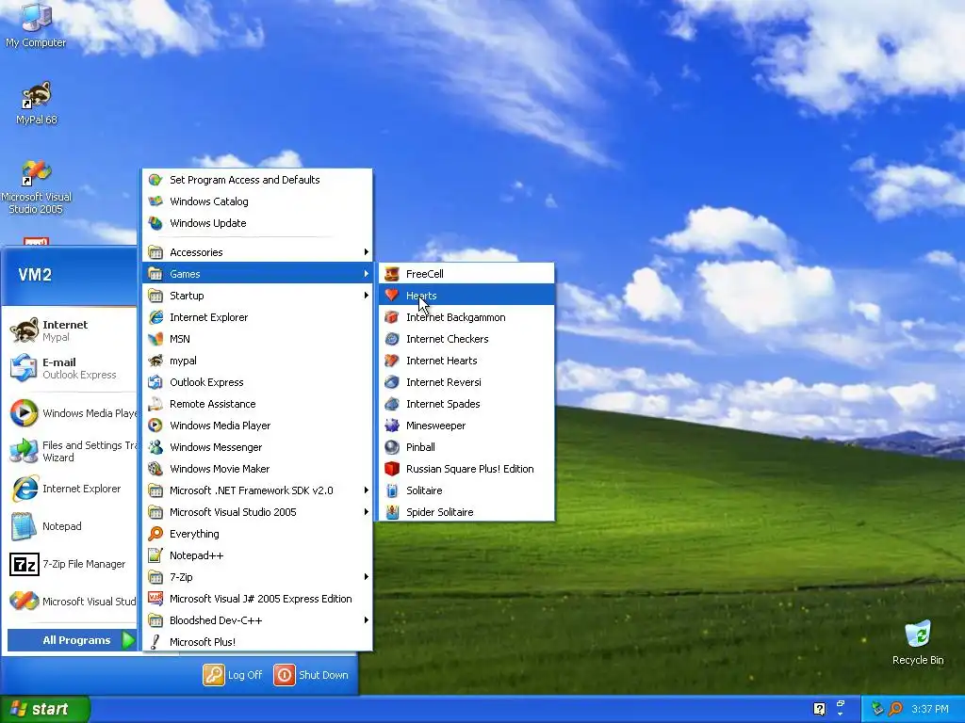Expand Bloodshed Dev-C++ submenu arrow
Image resolution: width=965 pixels, height=723 pixels.
point(366,620)
